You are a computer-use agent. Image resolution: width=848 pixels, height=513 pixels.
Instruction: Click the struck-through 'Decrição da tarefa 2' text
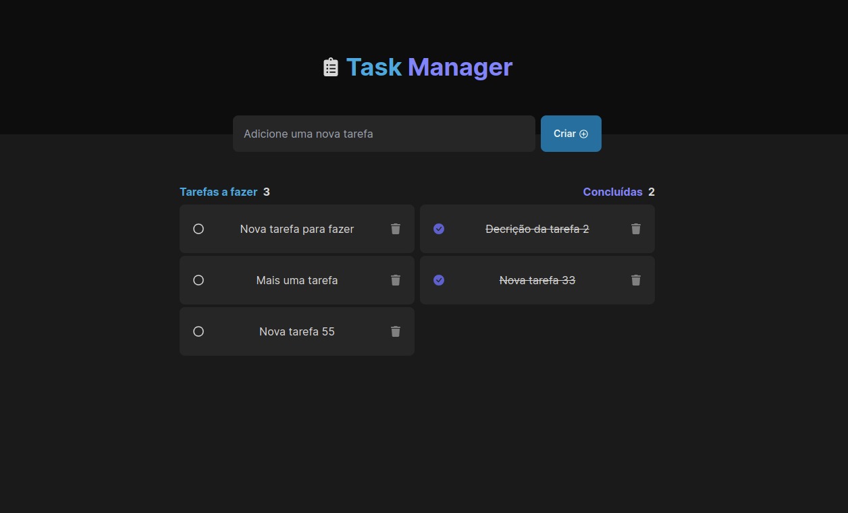pyautogui.click(x=537, y=229)
